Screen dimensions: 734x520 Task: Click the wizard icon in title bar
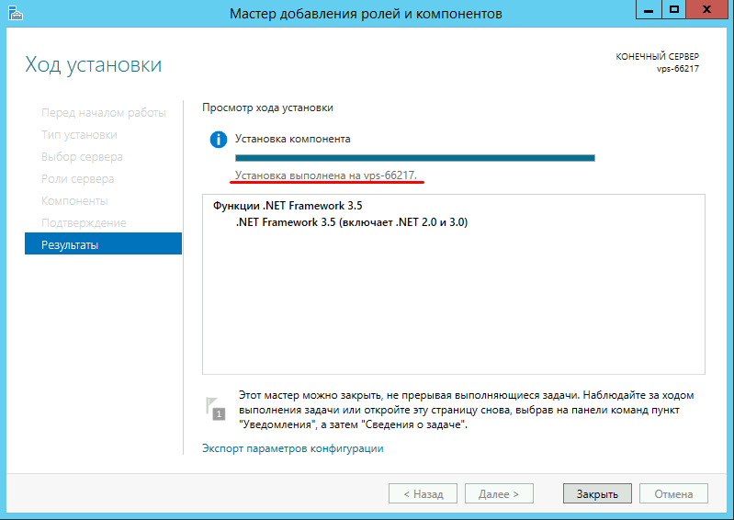click(x=16, y=14)
